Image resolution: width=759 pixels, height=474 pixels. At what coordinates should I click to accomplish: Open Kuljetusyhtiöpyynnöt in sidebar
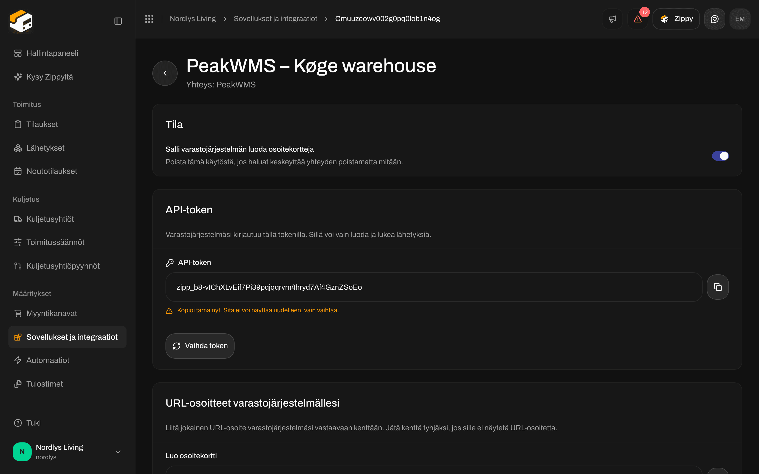point(67,266)
